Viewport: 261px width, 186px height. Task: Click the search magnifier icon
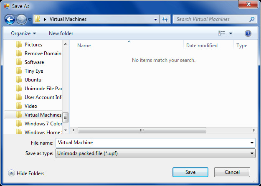pos(252,19)
